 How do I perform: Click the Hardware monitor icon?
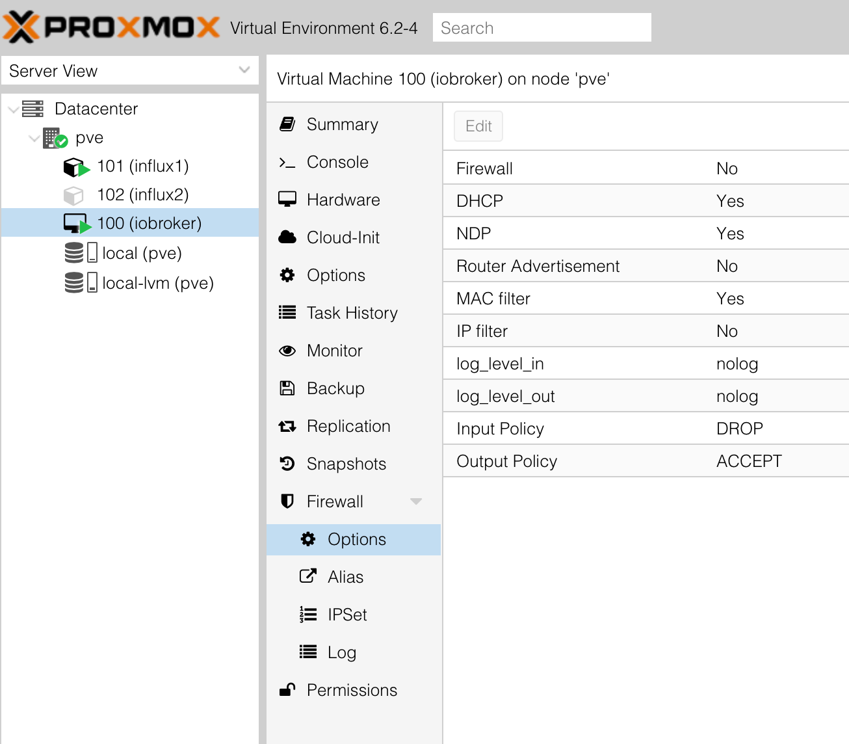point(287,199)
